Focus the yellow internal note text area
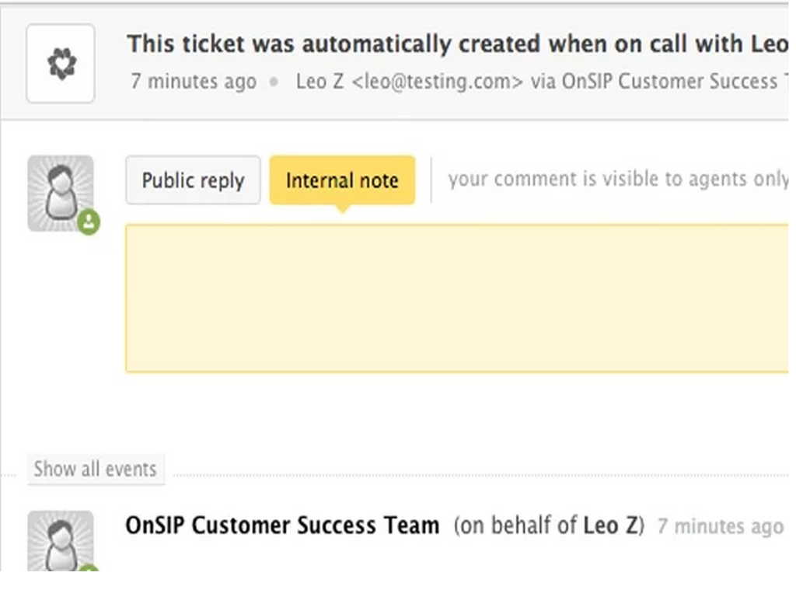 [x=457, y=298]
